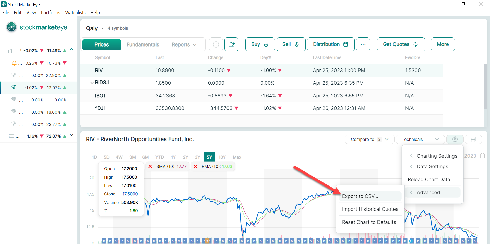Image resolution: width=490 pixels, height=244 pixels.
Task: Expand the BIDS.L row chevron
Action: [92, 83]
